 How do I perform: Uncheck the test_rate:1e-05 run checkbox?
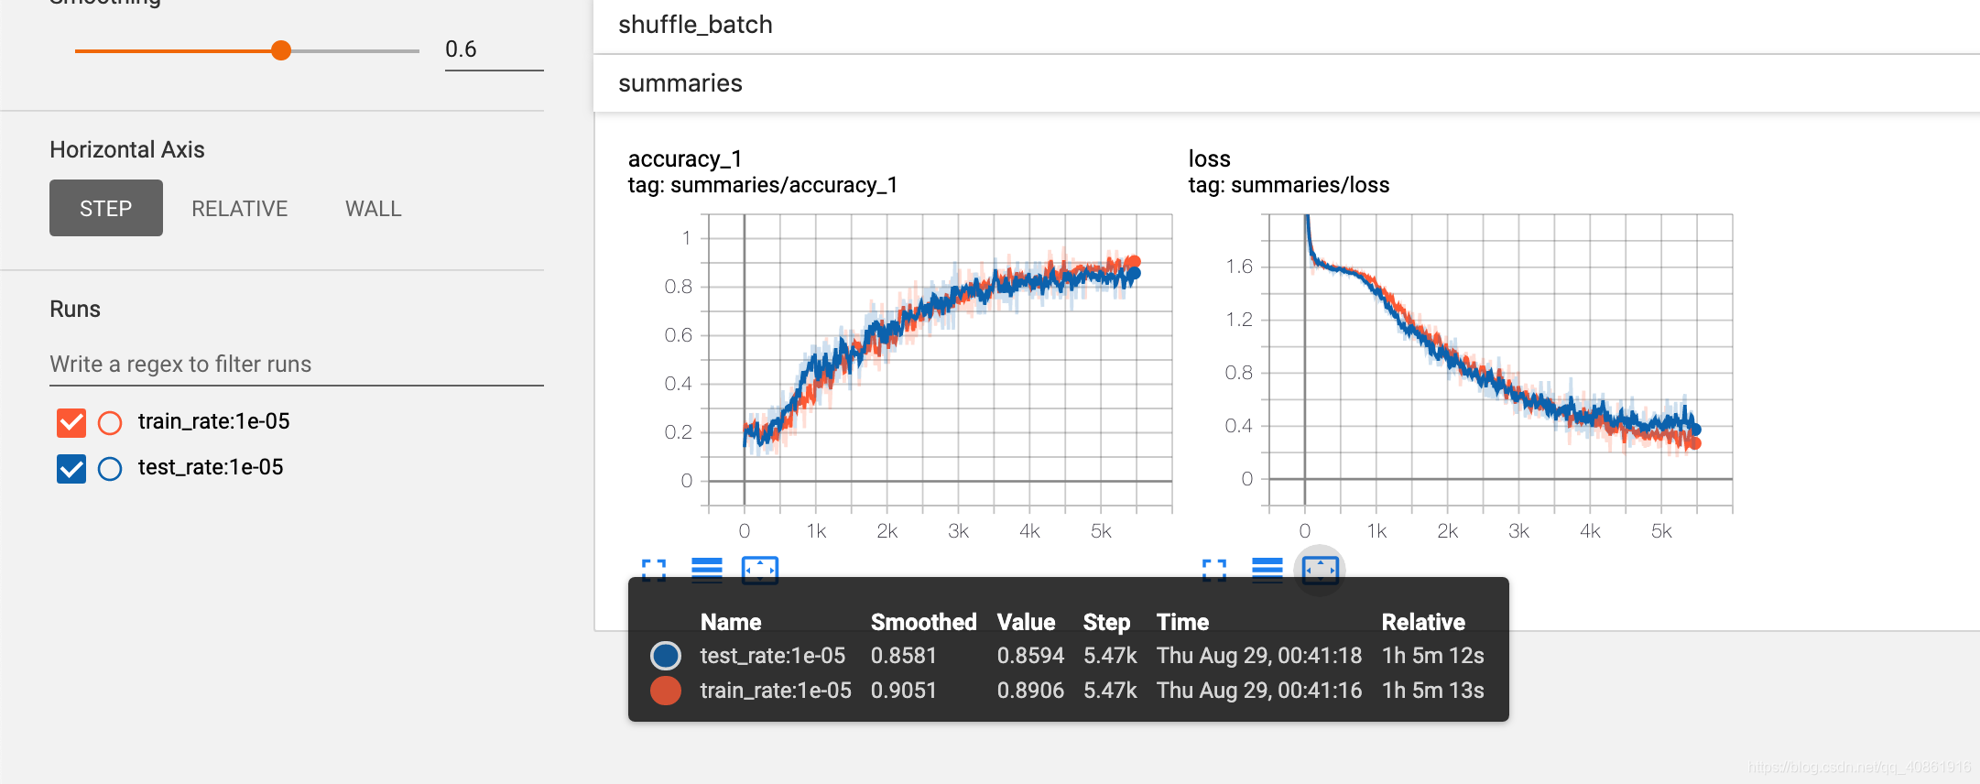pyautogui.click(x=71, y=469)
